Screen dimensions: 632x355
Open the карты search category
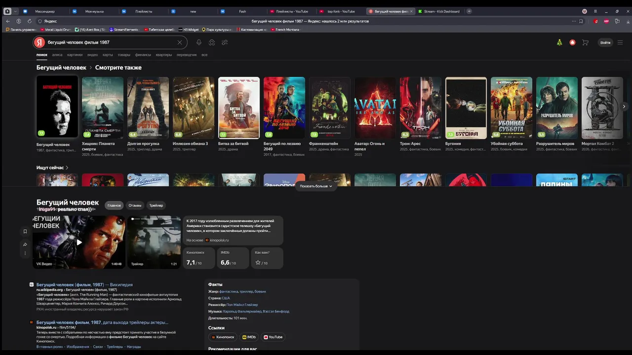[108, 55]
